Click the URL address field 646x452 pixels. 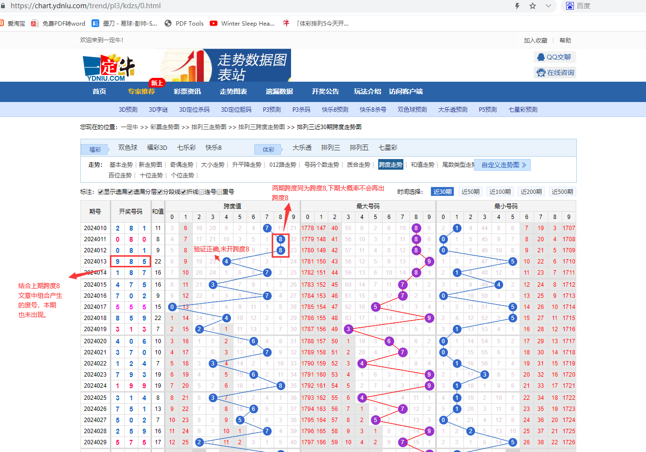tap(242, 6)
